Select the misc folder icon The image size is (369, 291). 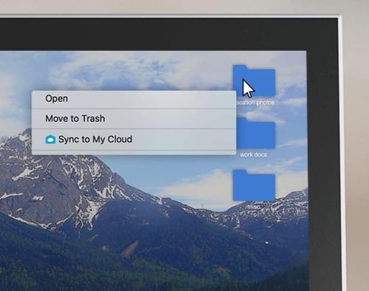(x=254, y=185)
